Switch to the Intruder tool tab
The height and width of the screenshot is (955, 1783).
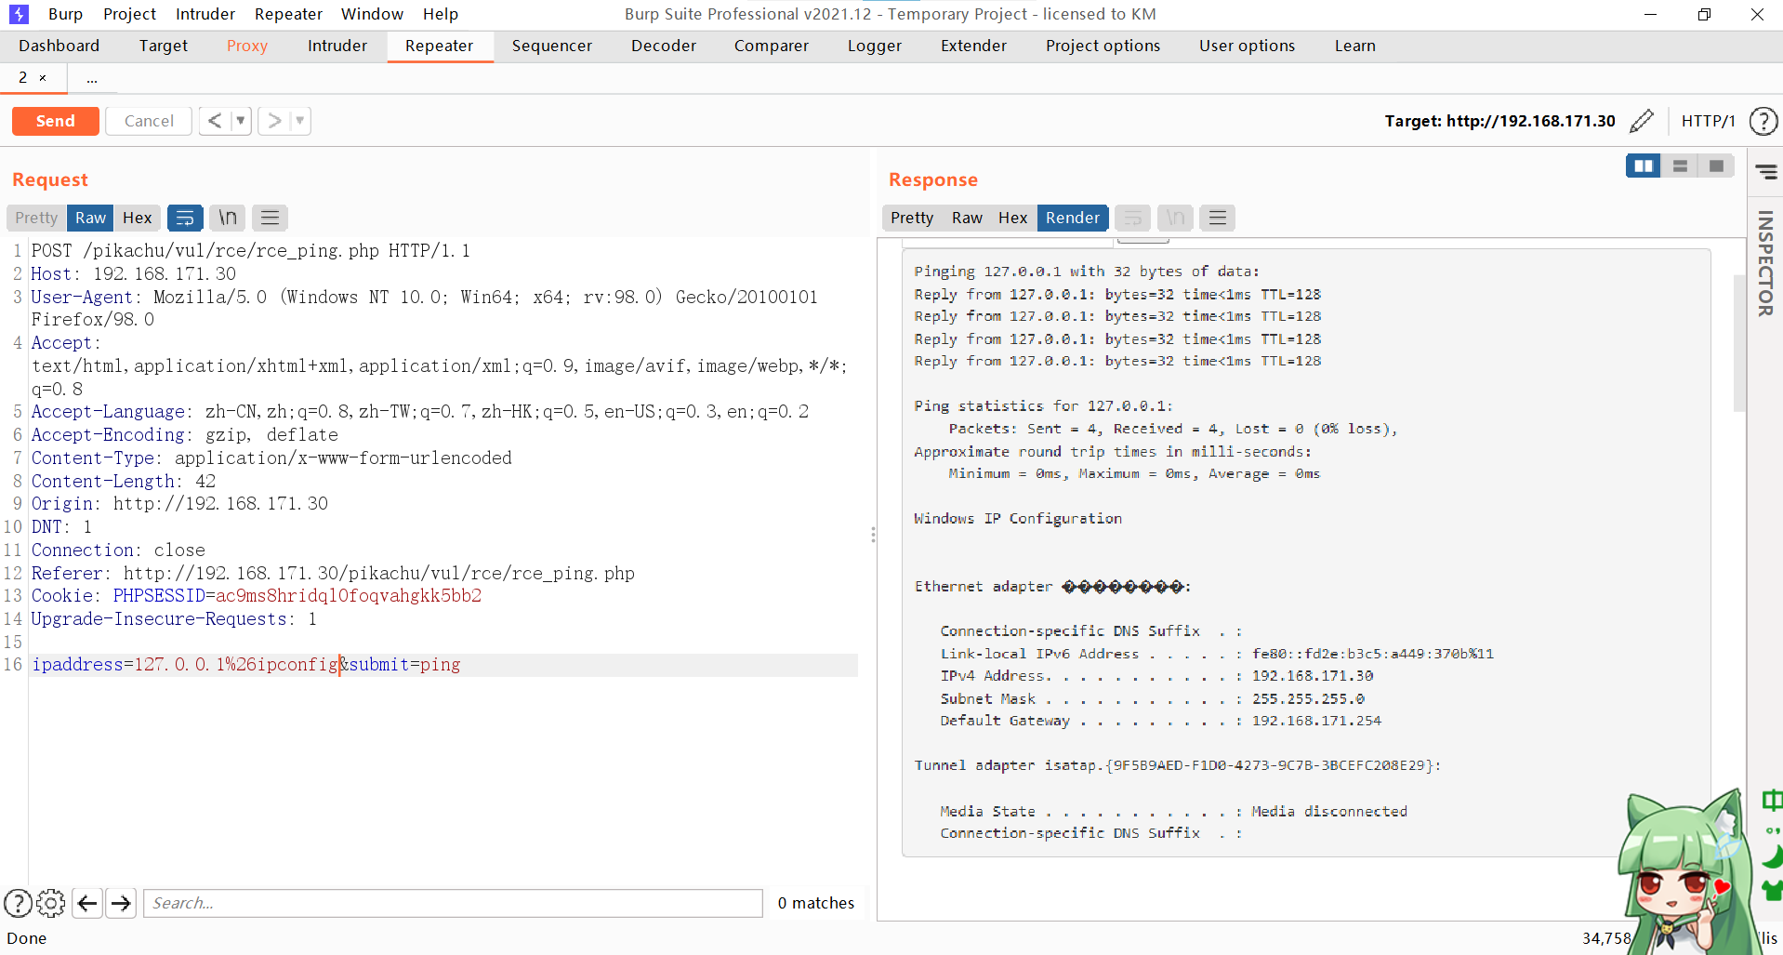pyautogui.click(x=337, y=46)
